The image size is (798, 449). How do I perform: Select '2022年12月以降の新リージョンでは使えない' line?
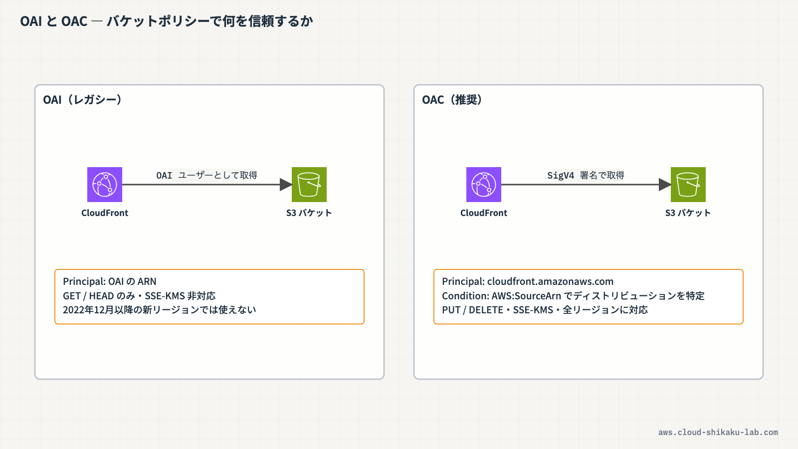pos(160,310)
